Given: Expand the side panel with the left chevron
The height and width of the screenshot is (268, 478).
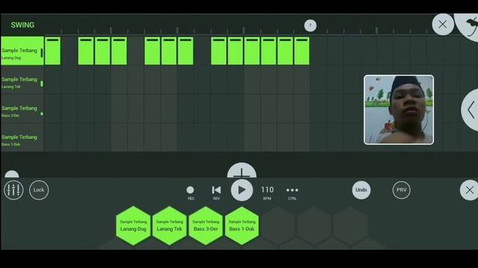Looking at the screenshot, I should [471, 109].
